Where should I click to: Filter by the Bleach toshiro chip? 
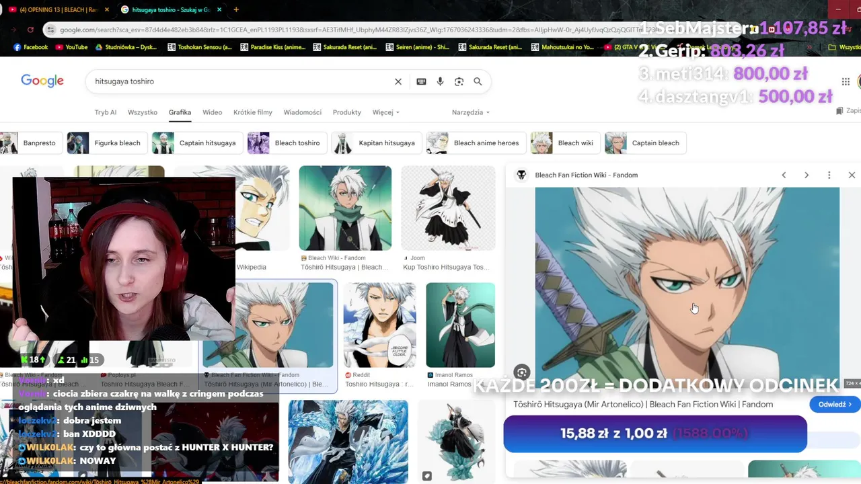287,143
